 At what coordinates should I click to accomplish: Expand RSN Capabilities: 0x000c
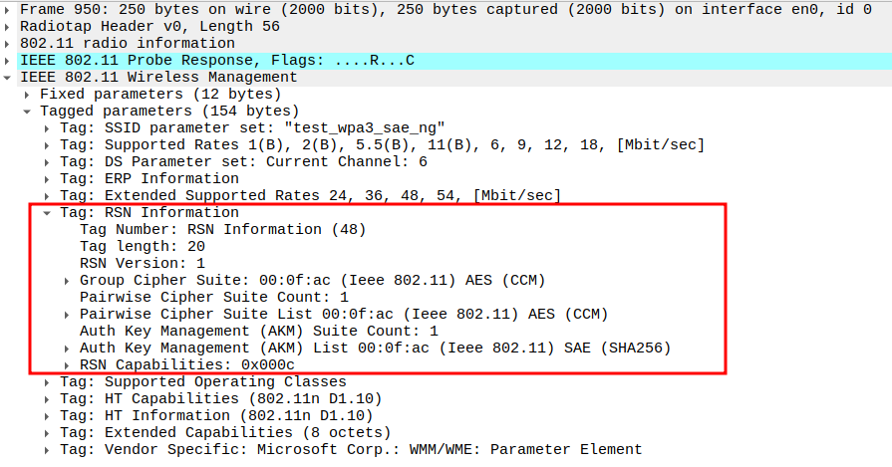[67, 365]
